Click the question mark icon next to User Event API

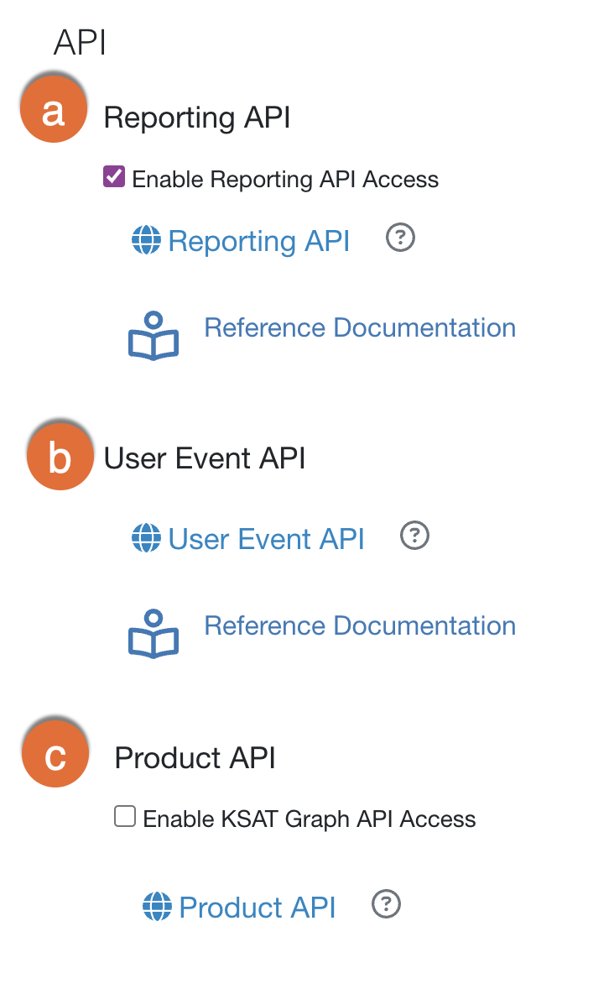click(x=414, y=536)
